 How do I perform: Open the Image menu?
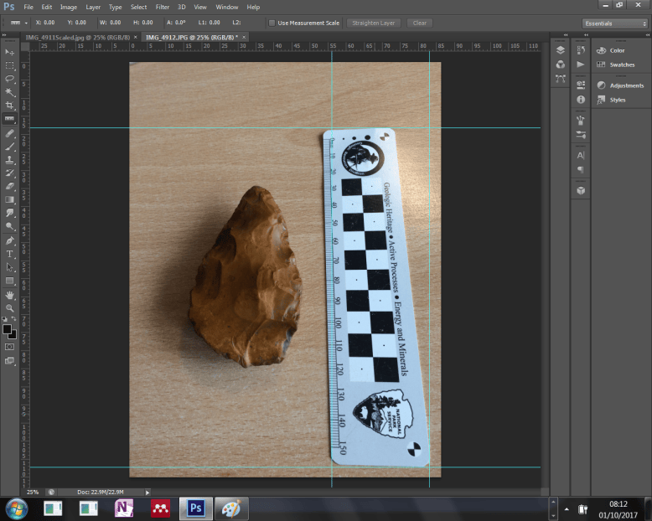[69, 7]
